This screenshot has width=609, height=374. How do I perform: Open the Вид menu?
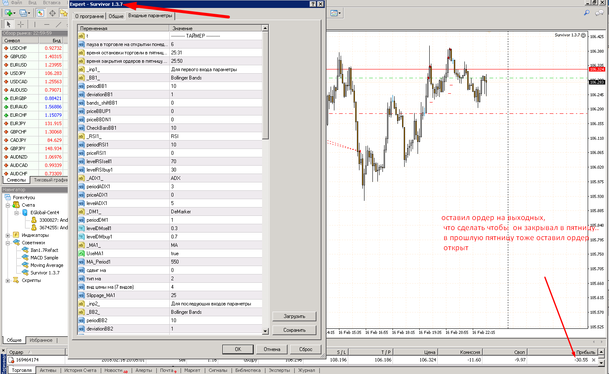tap(32, 3)
